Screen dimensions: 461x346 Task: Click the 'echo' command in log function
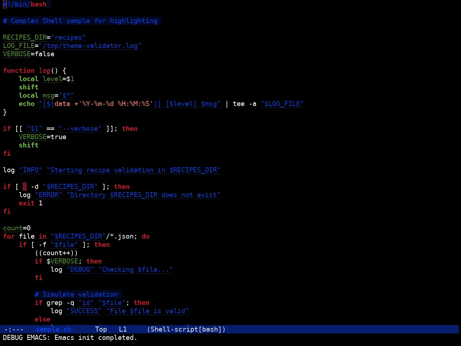click(27, 104)
